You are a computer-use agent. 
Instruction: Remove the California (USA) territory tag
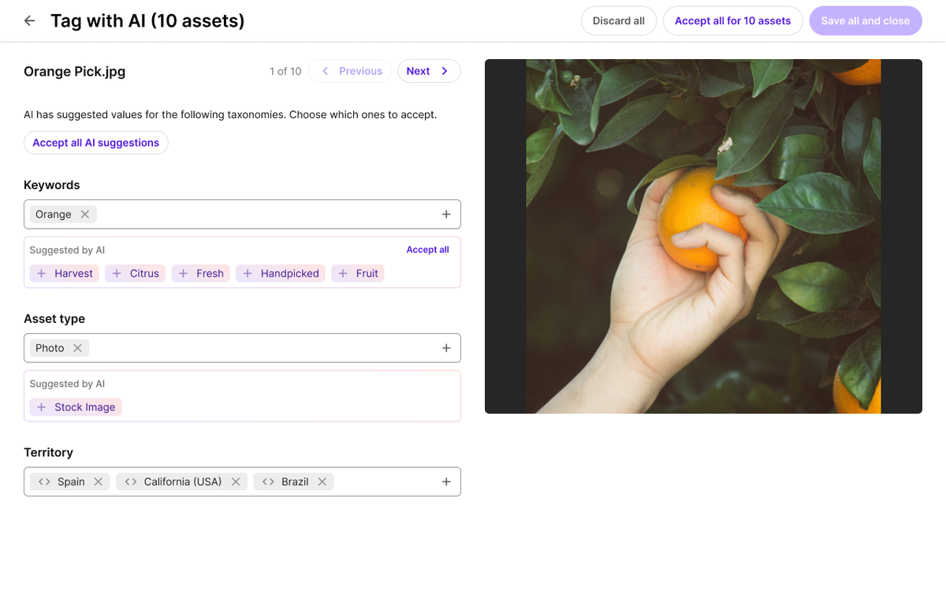click(236, 481)
